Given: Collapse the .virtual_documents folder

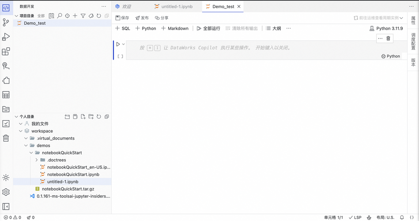Looking at the screenshot, I should pyautogui.click(x=26, y=138).
